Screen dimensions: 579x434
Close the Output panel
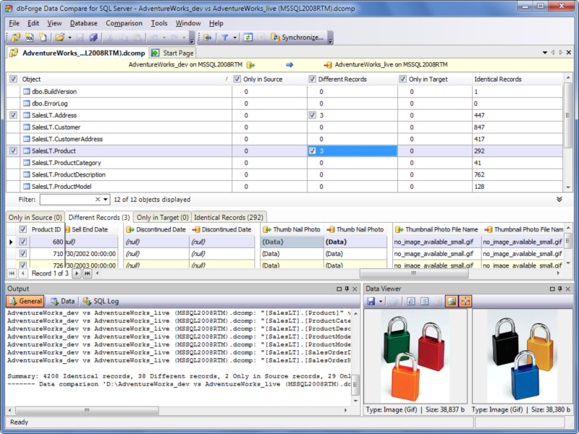355,289
